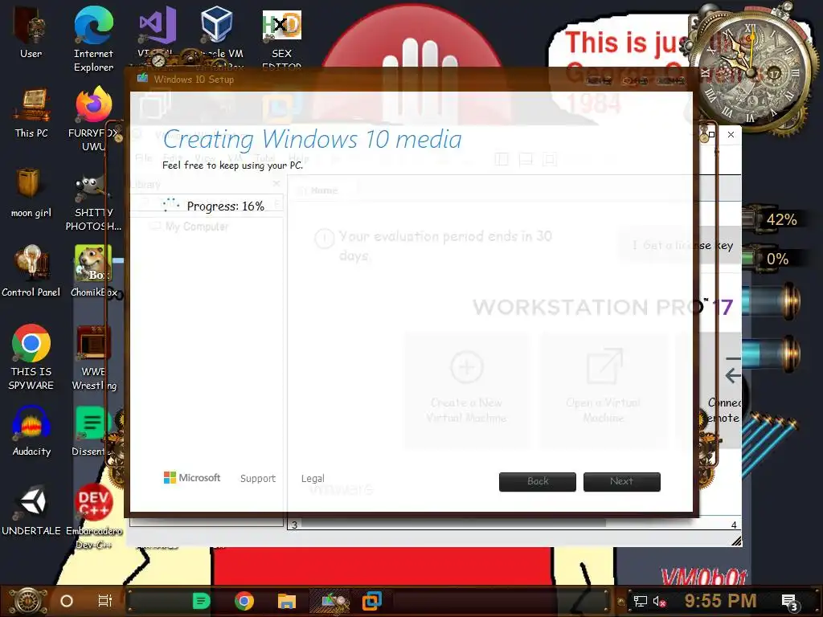This screenshot has width=823, height=617.
Task: Open the moon girl folder icon
Action: click(x=31, y=192)
